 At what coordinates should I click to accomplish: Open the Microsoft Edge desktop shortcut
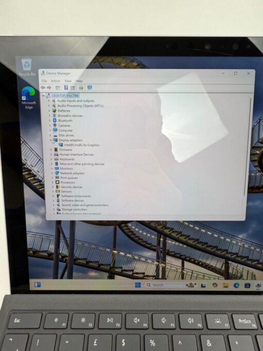[29, 98]
